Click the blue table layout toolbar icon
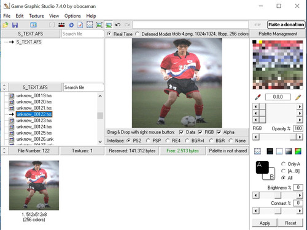Viewport: 307px width, 230px height. click(x=33, y=25)
